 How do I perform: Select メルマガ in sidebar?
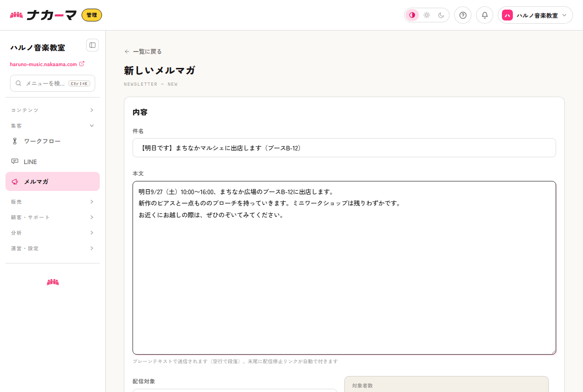[x=52, y=181]
